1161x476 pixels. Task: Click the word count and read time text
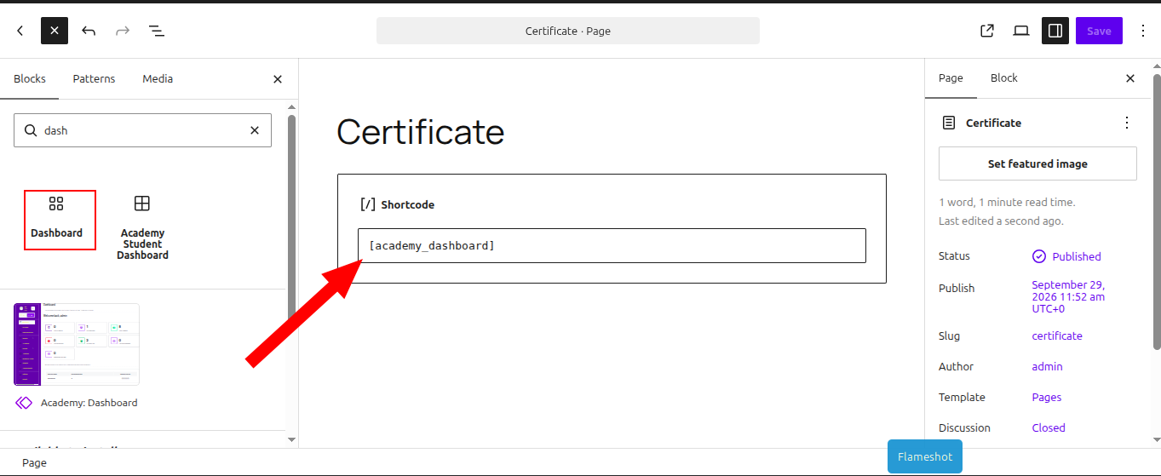tap(1007, 203)
